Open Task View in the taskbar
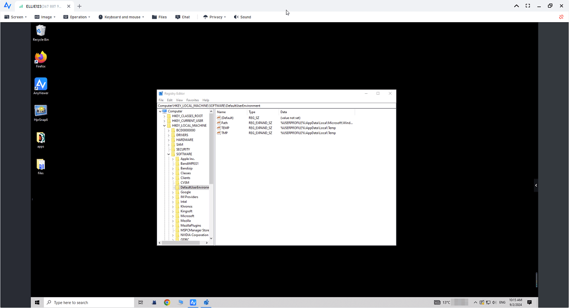 point(141,303)
